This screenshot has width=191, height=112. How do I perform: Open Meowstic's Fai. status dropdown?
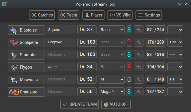pos(175,79)
